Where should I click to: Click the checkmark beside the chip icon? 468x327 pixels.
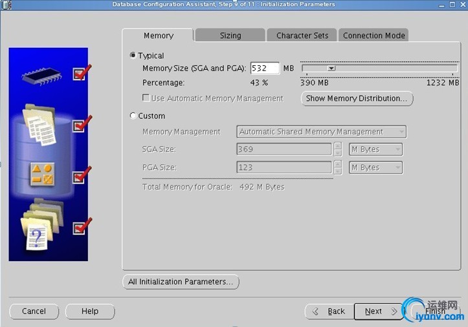pos(82,72)
